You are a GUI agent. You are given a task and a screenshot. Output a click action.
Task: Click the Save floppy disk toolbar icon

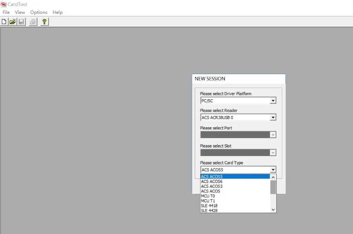coord(22,22)
